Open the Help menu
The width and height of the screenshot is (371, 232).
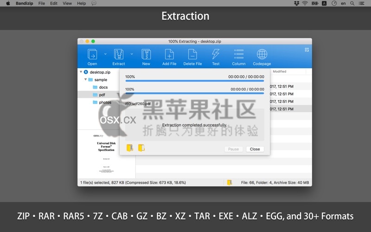tap(82, 3)
